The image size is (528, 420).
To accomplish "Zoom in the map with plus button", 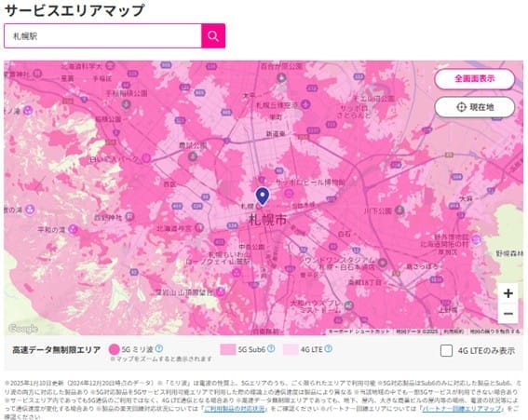I will [508, 293].
